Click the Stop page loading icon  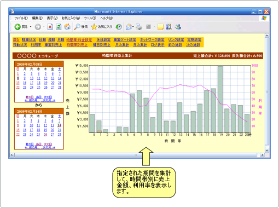pos(50,27)
